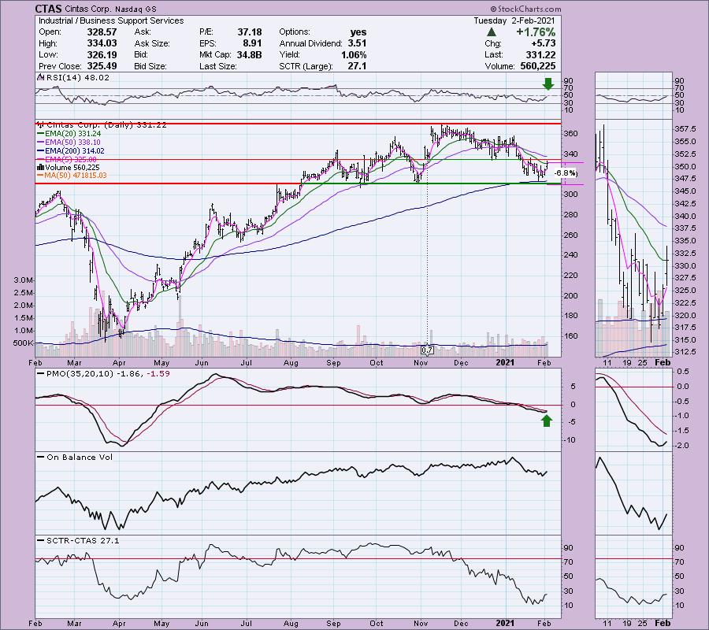This screenshot has height=630, width=709.
Task: Click the '3.0M' volume scale label
Action: 23,280
